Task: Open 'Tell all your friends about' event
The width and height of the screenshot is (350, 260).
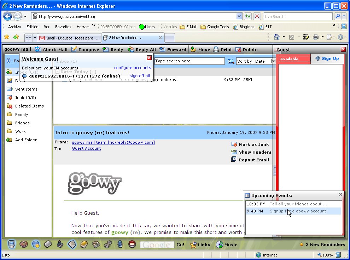Action: [298, 204]
